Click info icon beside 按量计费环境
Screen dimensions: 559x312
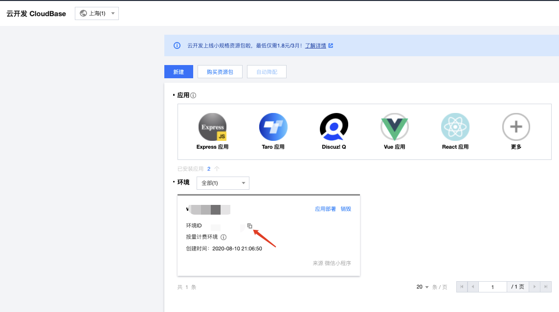[x=224, y=237]
